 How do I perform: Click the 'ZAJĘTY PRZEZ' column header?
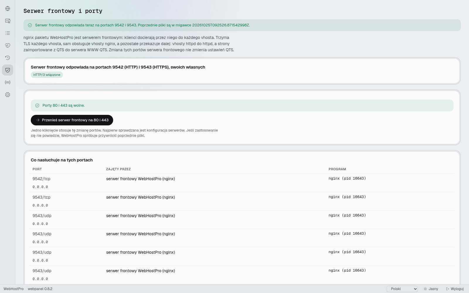[x=118, y=169]
